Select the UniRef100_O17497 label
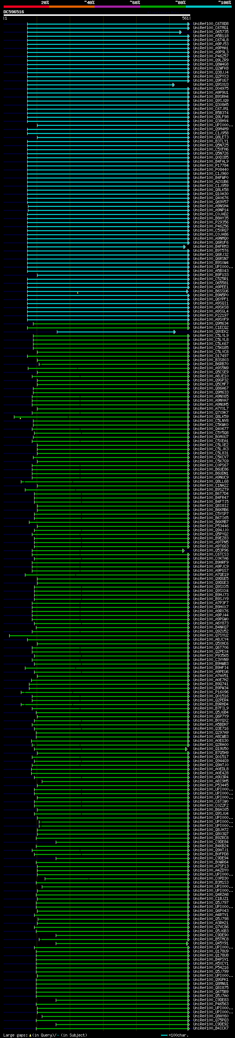Image resolution: width=235 pixels, height=1038 pixels. click(210, 356)
